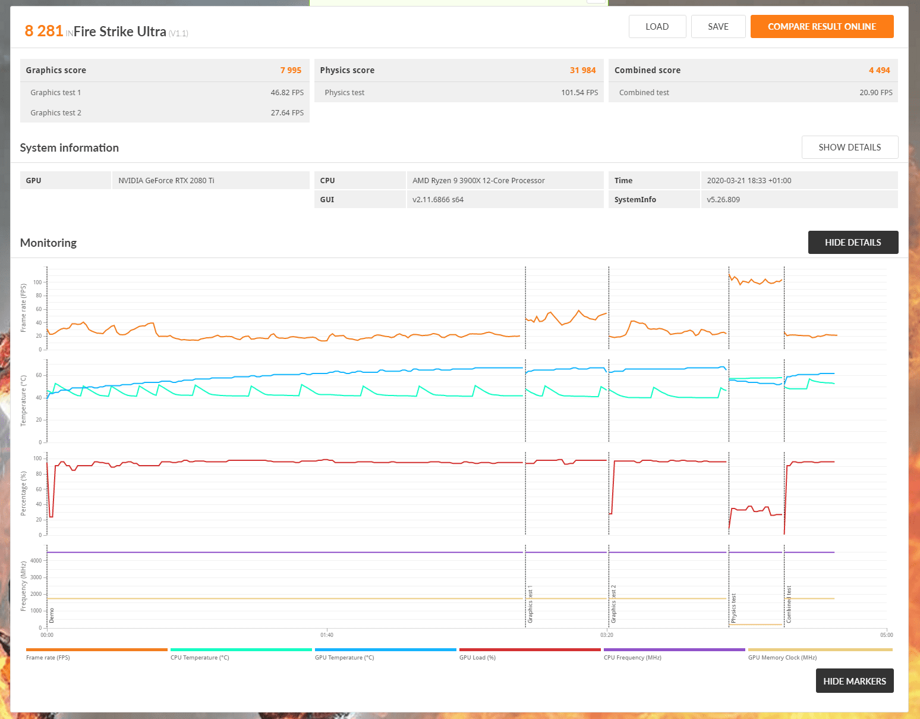
Task: Click the GUI version v2.11.6866 s64
Action: [x=438, y=200]
